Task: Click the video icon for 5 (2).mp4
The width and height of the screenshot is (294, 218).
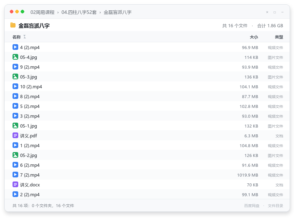Action: click(15, 106)
